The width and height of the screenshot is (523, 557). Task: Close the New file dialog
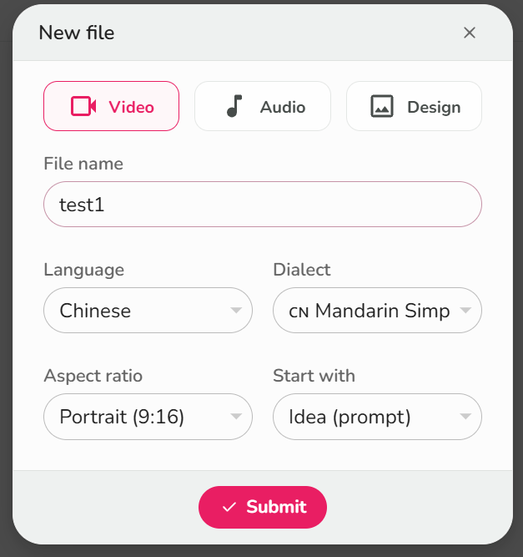470,33
